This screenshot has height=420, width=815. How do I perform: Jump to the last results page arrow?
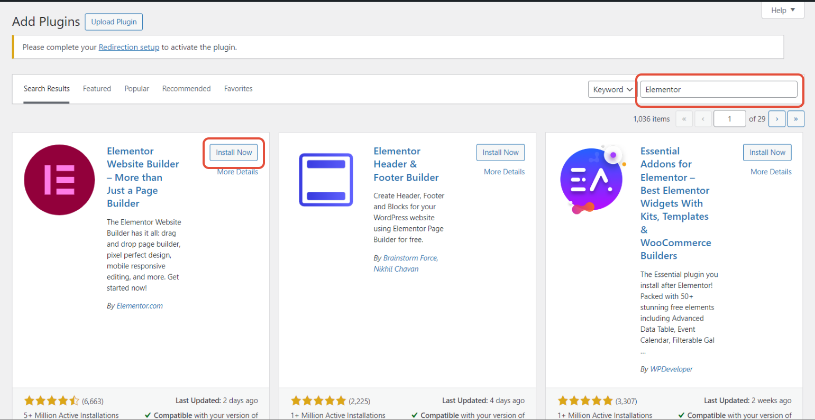click(x=796, y=119)
